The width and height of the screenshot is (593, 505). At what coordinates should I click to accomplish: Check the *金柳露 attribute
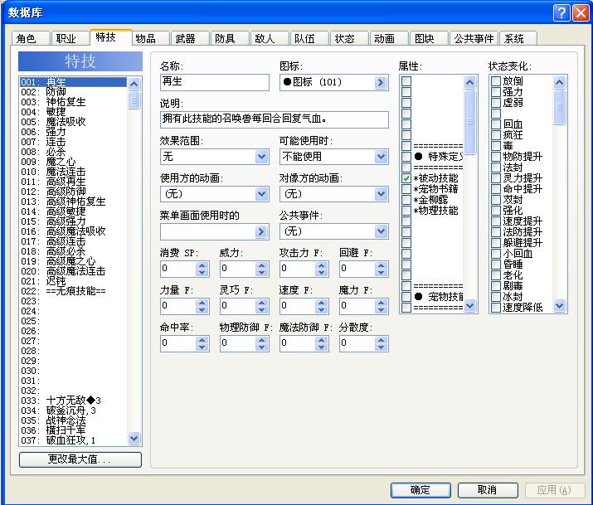click(x=406, y=200)
